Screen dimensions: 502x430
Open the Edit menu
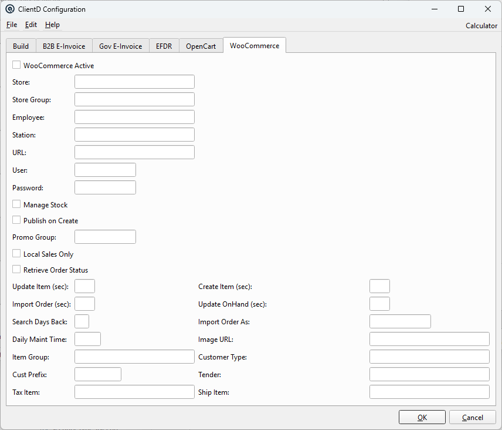click(31, 25)
